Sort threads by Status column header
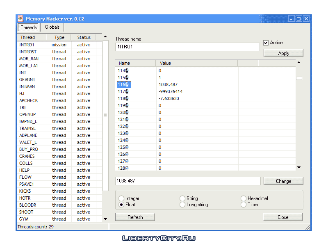The width and height of the screenshot is (328, 246). [x=84, y=37]
